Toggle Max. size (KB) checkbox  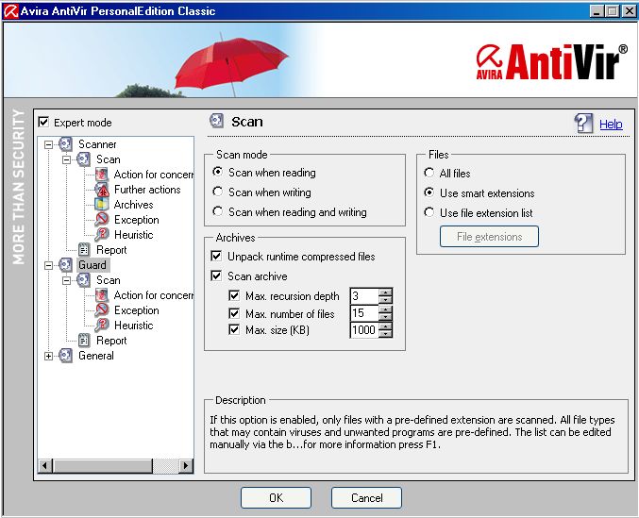[x=234, y=329]
